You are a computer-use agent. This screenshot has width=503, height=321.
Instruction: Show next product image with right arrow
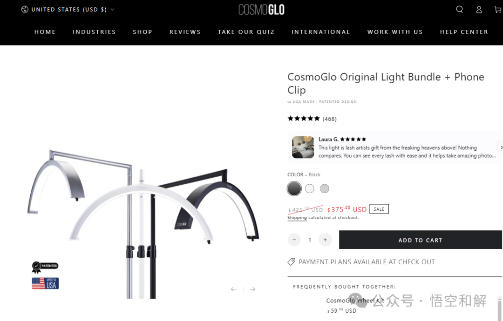pyautogui.click(x=252, y=289)
